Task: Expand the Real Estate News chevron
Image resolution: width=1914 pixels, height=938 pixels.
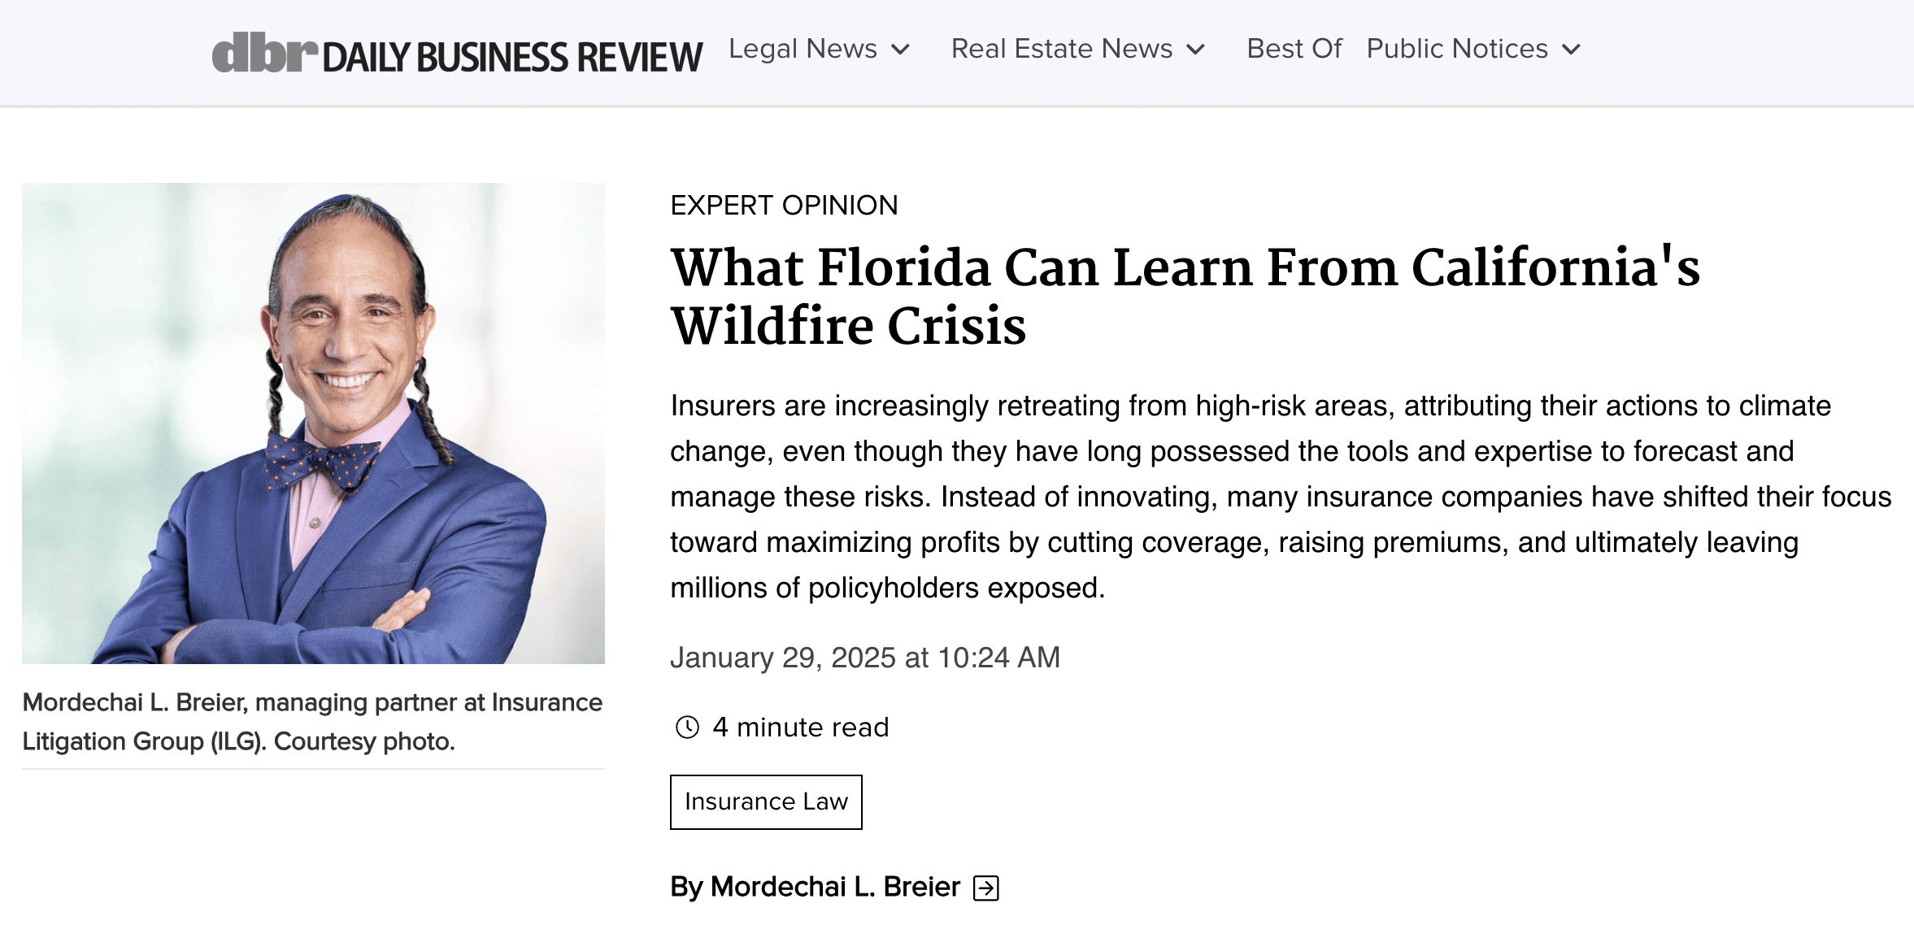Action: point(1195,50)
